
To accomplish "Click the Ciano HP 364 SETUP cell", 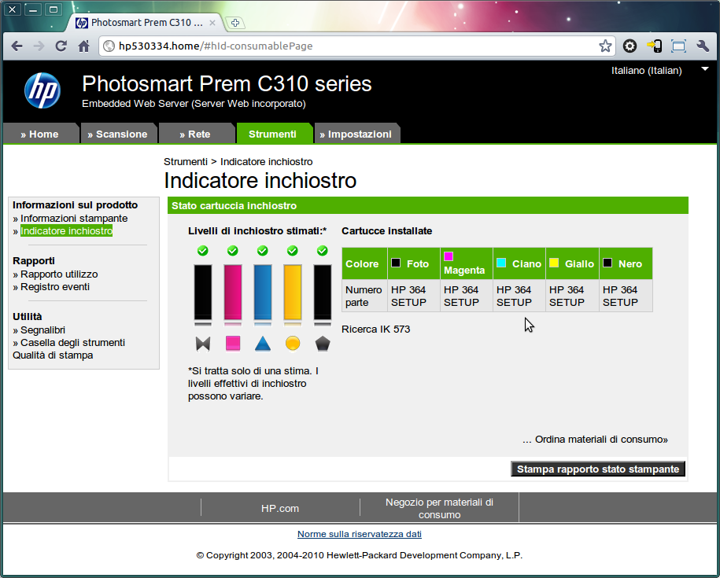I will pos(519,296).
